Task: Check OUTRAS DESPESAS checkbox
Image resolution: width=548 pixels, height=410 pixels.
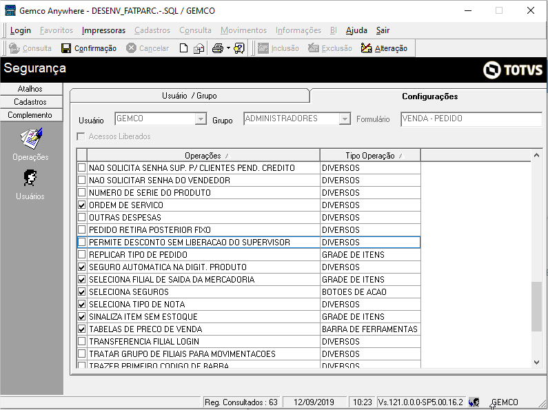Action: click(x=82, y=217)
